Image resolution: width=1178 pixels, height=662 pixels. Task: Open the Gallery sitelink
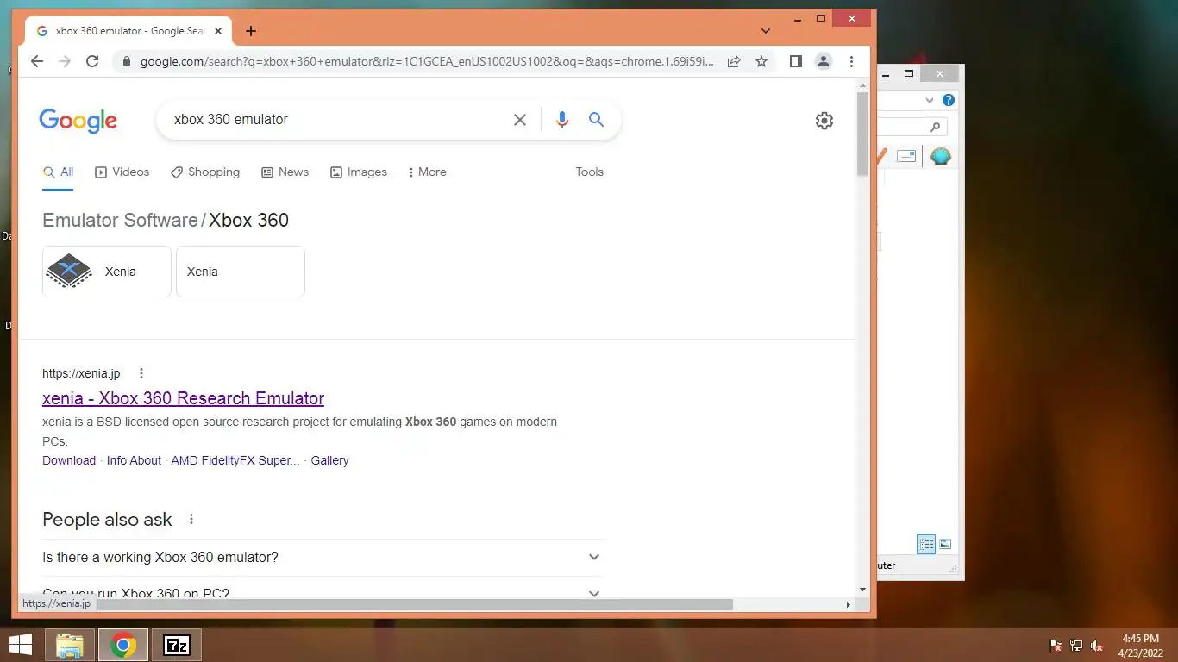[x=329, y=460]
